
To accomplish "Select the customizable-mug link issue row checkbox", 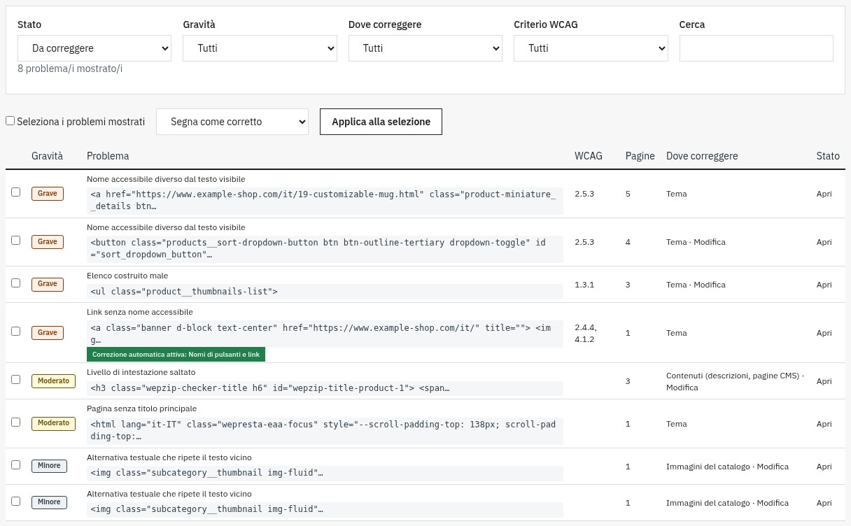I will (16, 192).
